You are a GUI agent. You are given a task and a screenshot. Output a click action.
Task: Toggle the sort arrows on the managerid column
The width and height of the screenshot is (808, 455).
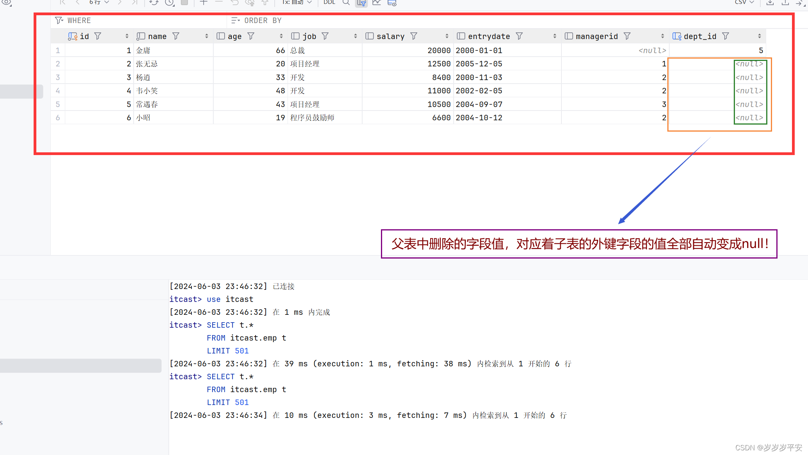(662, 36)
